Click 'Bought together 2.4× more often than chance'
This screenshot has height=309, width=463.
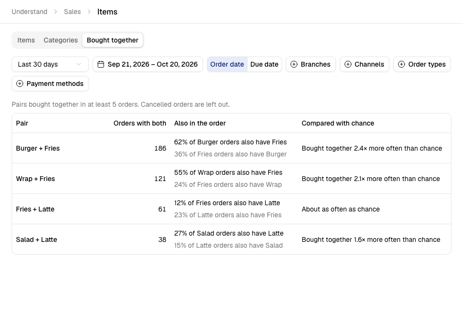pos(372,148)
